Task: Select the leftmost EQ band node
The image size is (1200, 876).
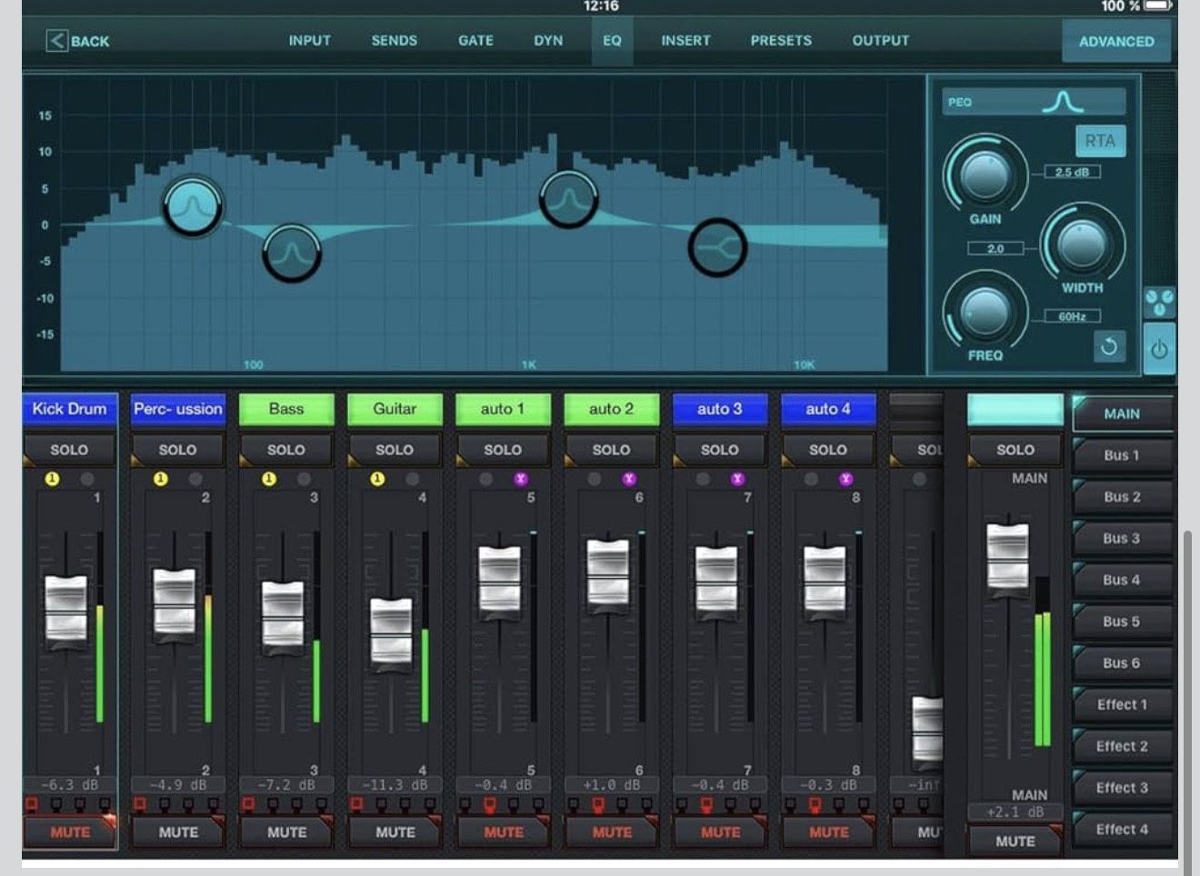Action: [x=192, y=206]
